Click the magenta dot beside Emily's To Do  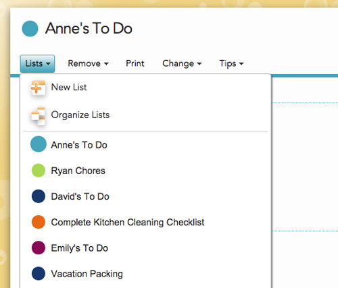pyautogui.click(x=39, y=248)
